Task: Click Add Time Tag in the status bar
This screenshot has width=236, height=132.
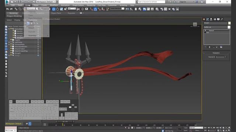Action: 169,131
